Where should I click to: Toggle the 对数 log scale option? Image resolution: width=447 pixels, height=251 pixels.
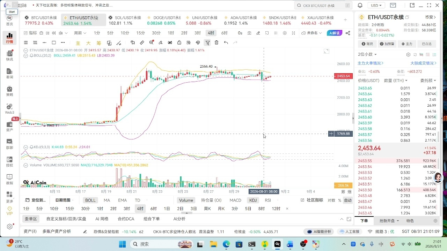coord(331,200)
